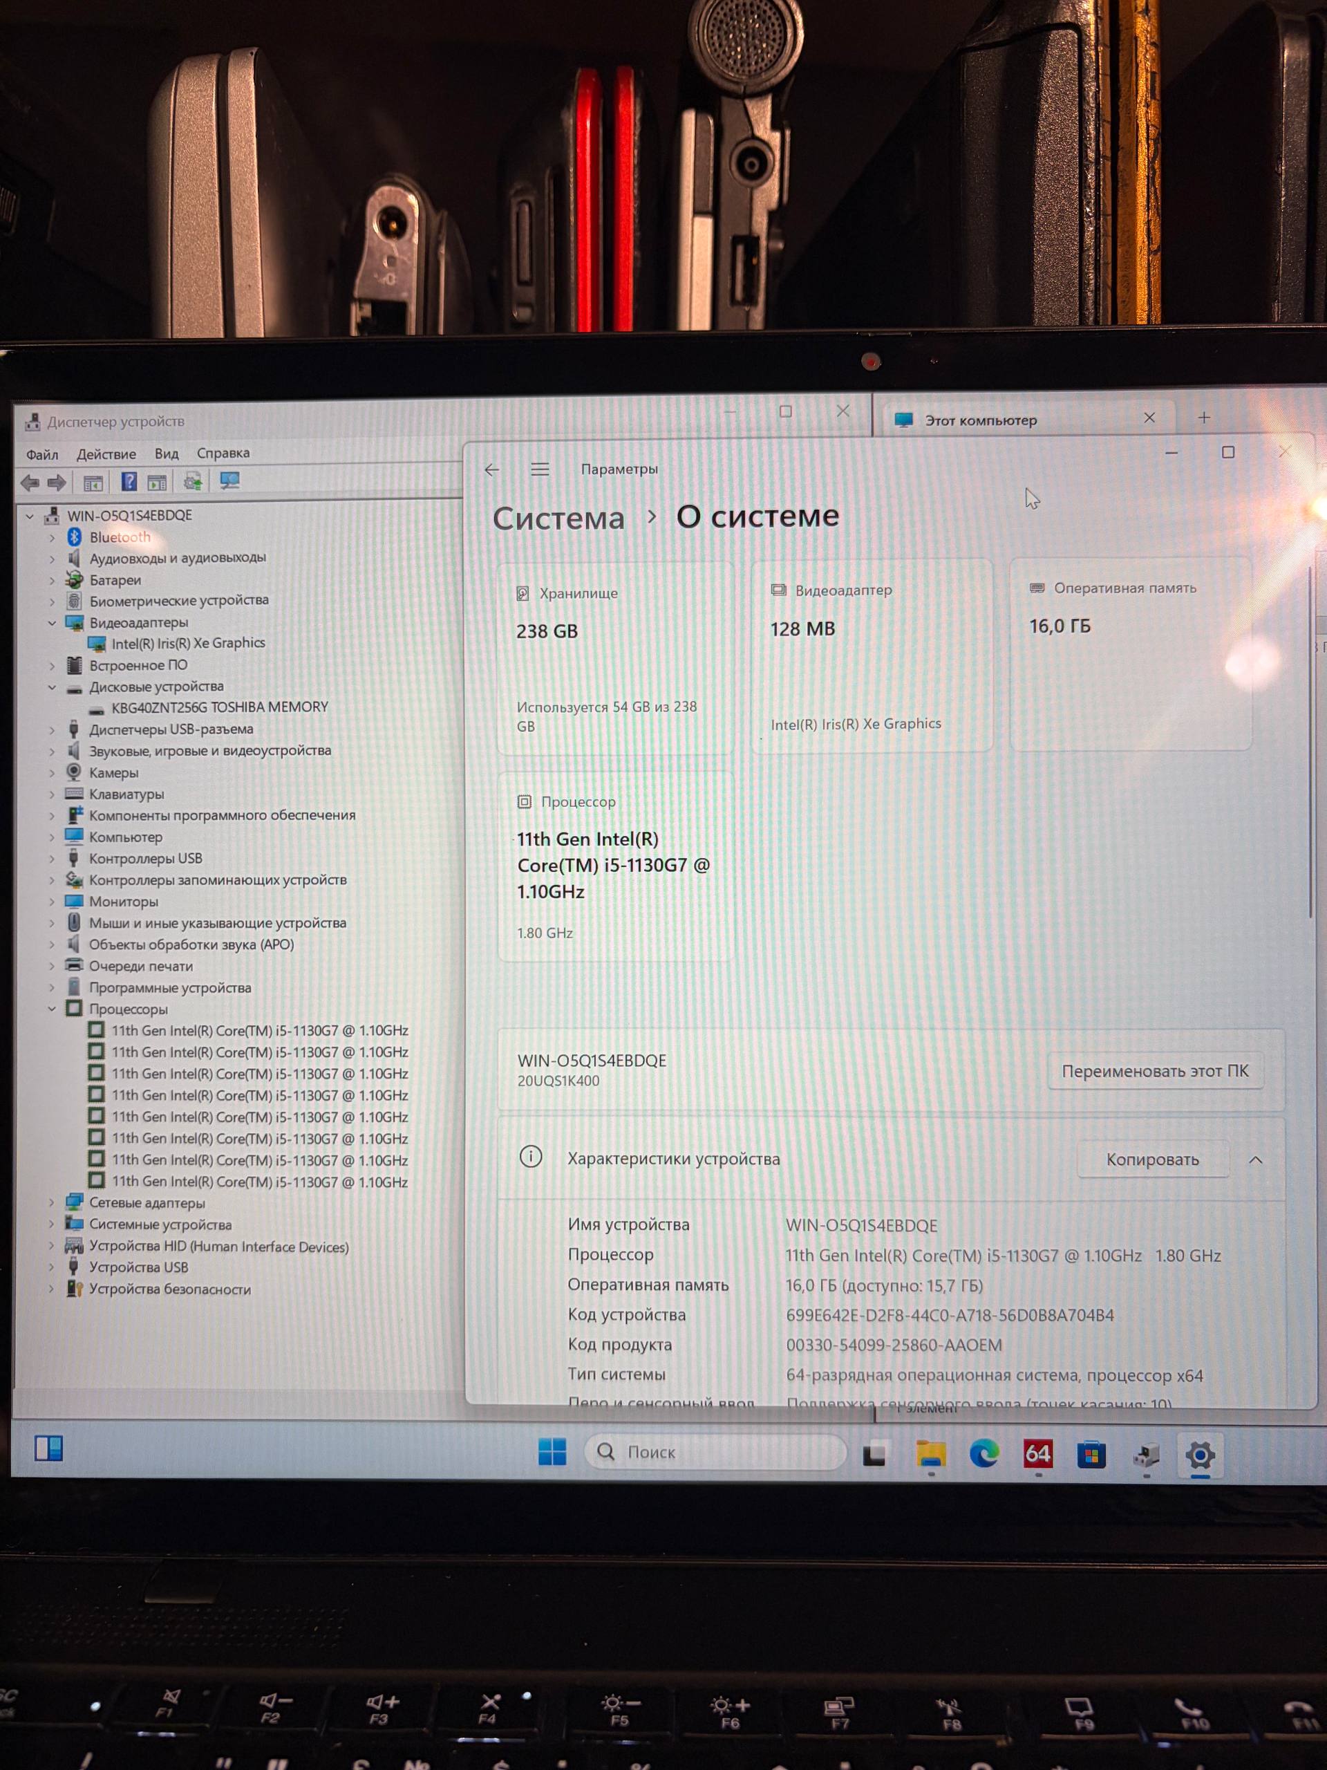Screen dimensions: 1327x1770
Task: Expand the Bluetooth node
Action: (x=52, y=538)
